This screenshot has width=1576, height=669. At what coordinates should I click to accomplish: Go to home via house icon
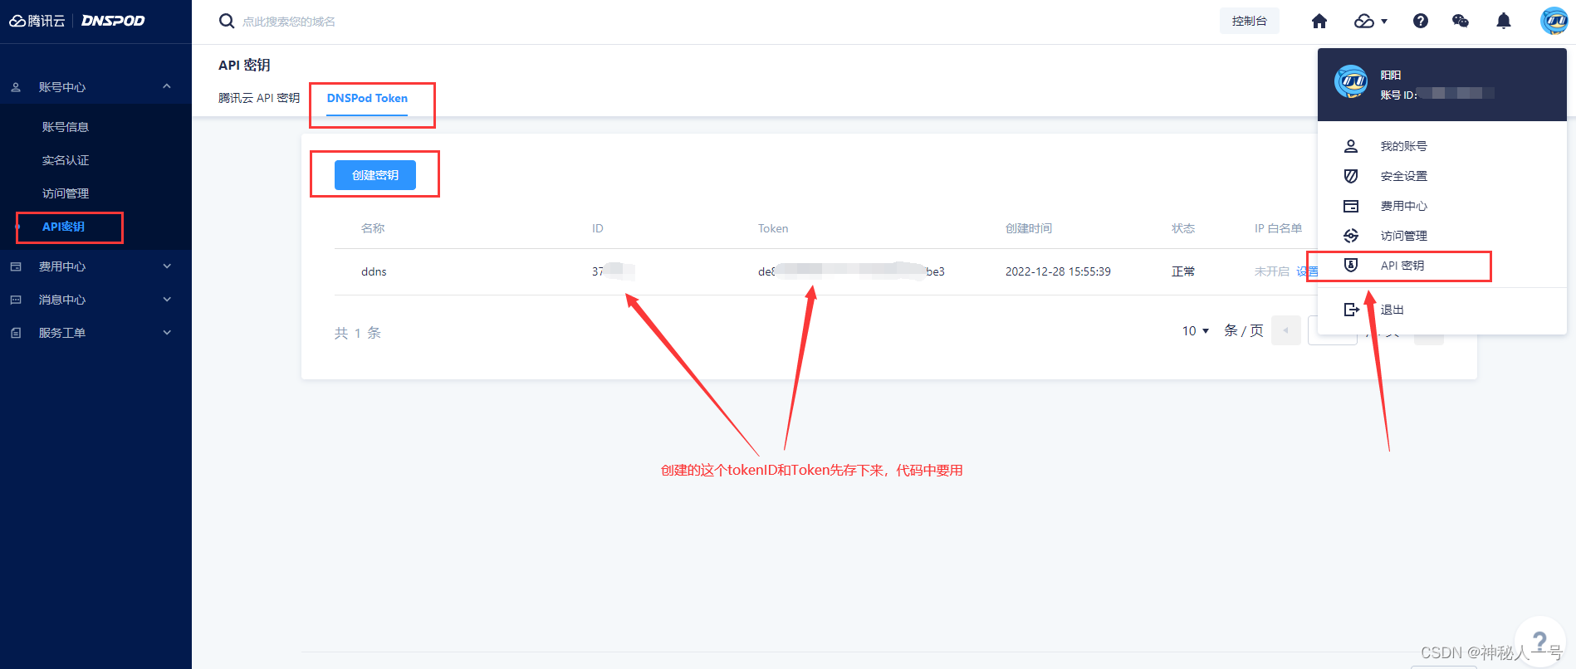pyautogui.click(x=1319, y=21)
